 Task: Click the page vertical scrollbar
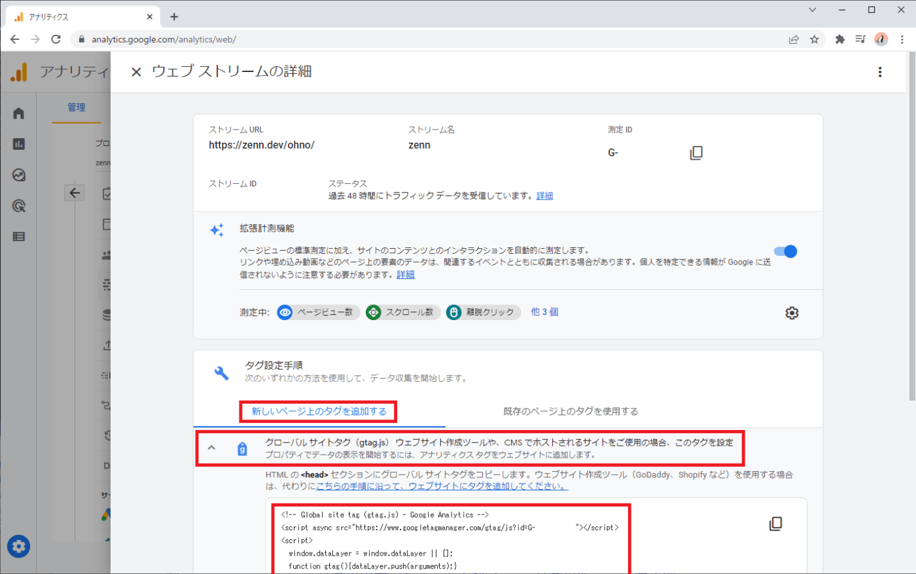pyautogui.click(x=911, y=226)
